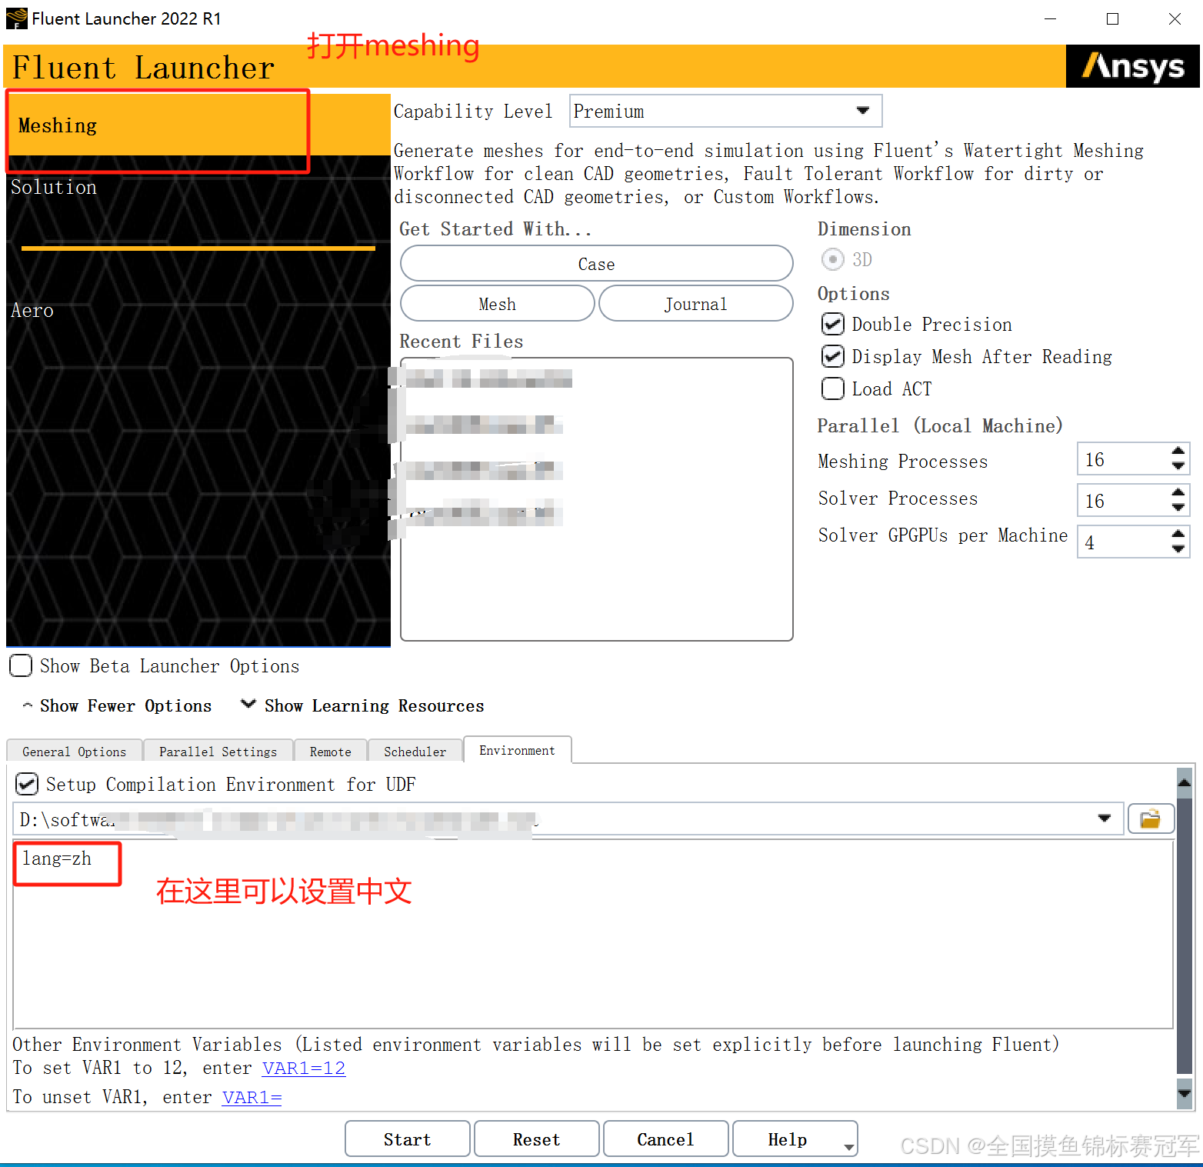Click the Ansys logo

[x=1132, y=67]
